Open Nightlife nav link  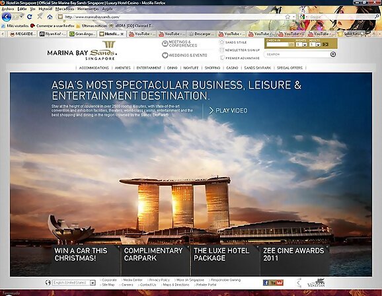coord(191,68)
